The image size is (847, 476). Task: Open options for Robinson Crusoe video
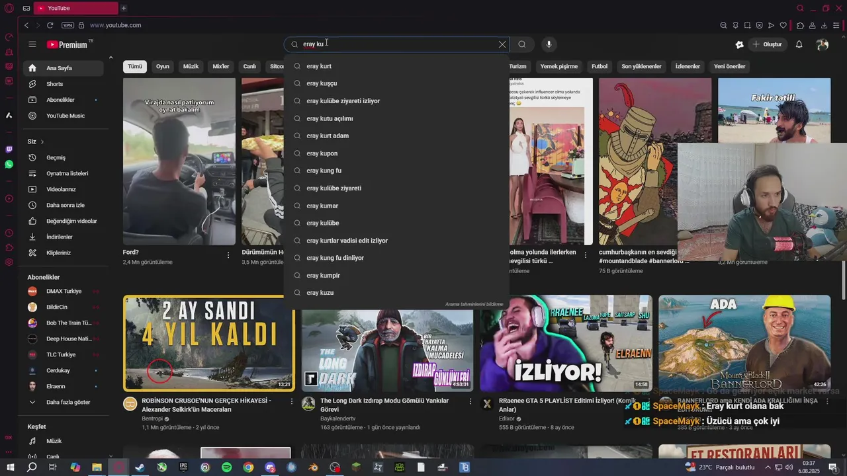pyautogui.click(x=291, y=401)
